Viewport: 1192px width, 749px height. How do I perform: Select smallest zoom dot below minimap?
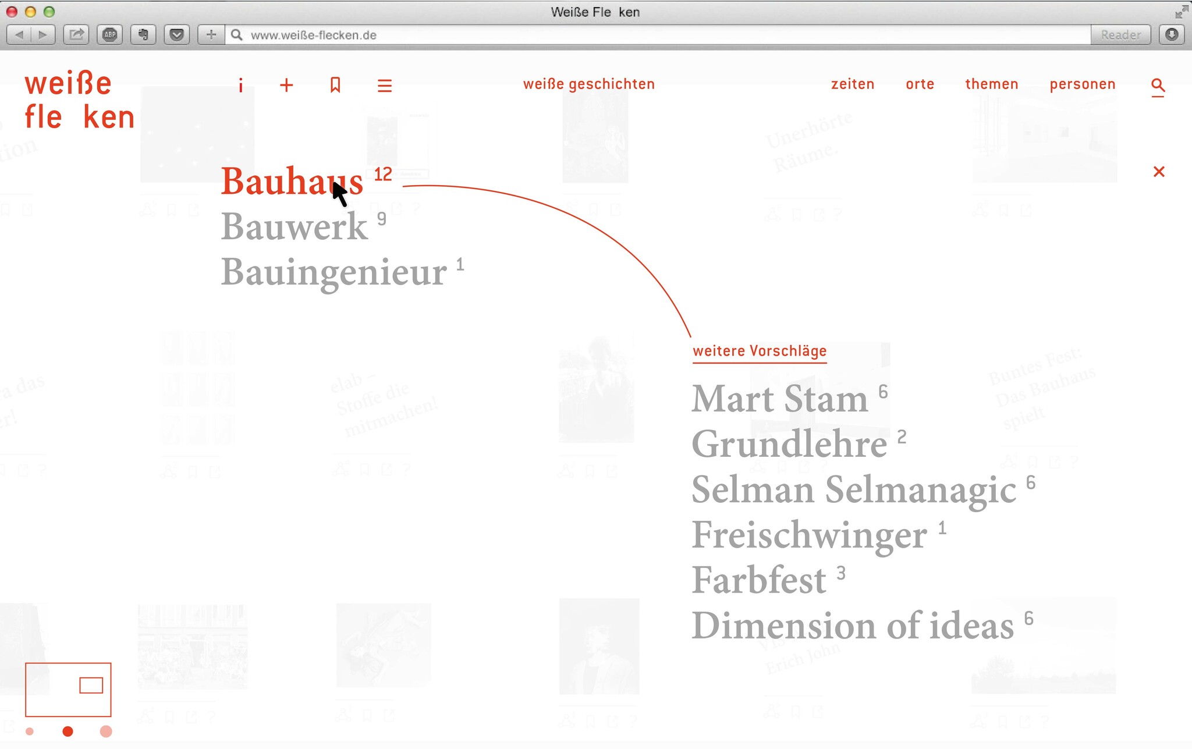coord(30,732)
